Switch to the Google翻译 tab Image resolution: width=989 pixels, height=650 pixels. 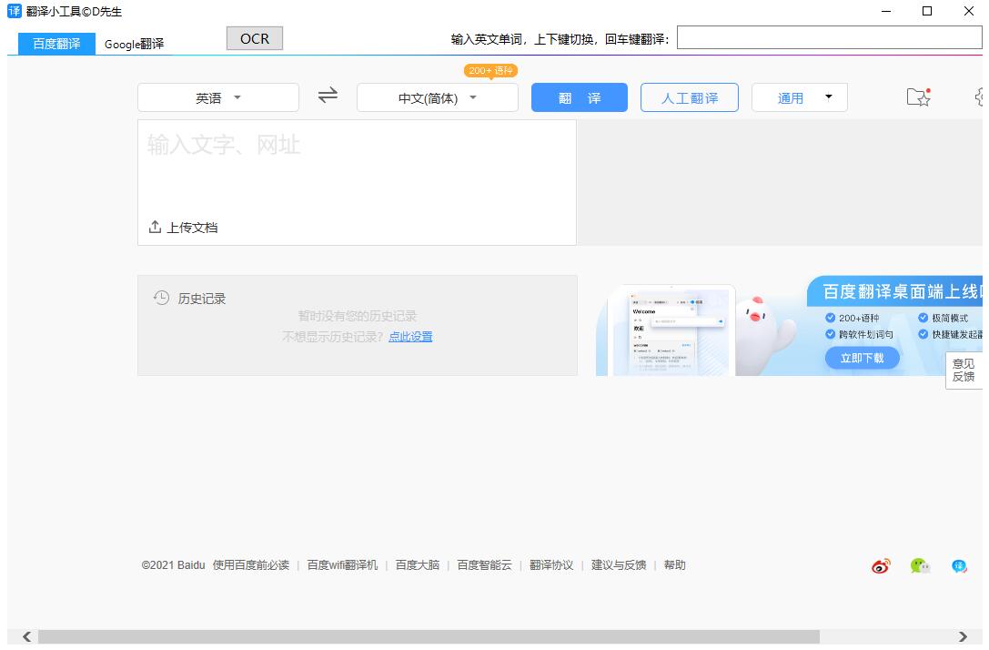tap(134, 44)
